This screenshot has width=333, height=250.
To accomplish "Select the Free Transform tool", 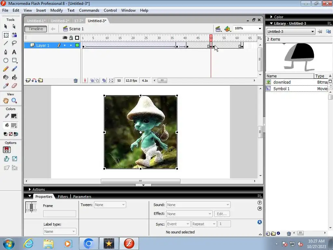I will [6, 35].
